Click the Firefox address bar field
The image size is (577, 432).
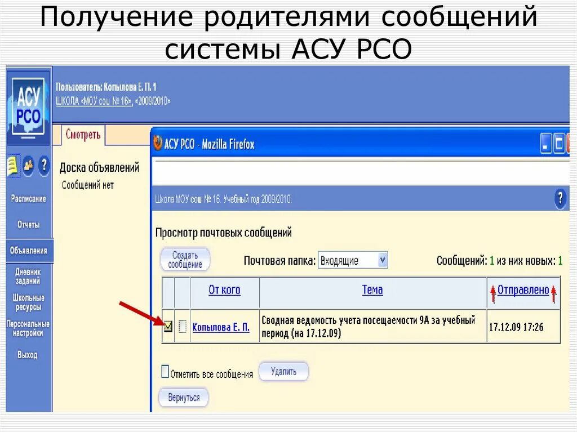coord(361,172)
